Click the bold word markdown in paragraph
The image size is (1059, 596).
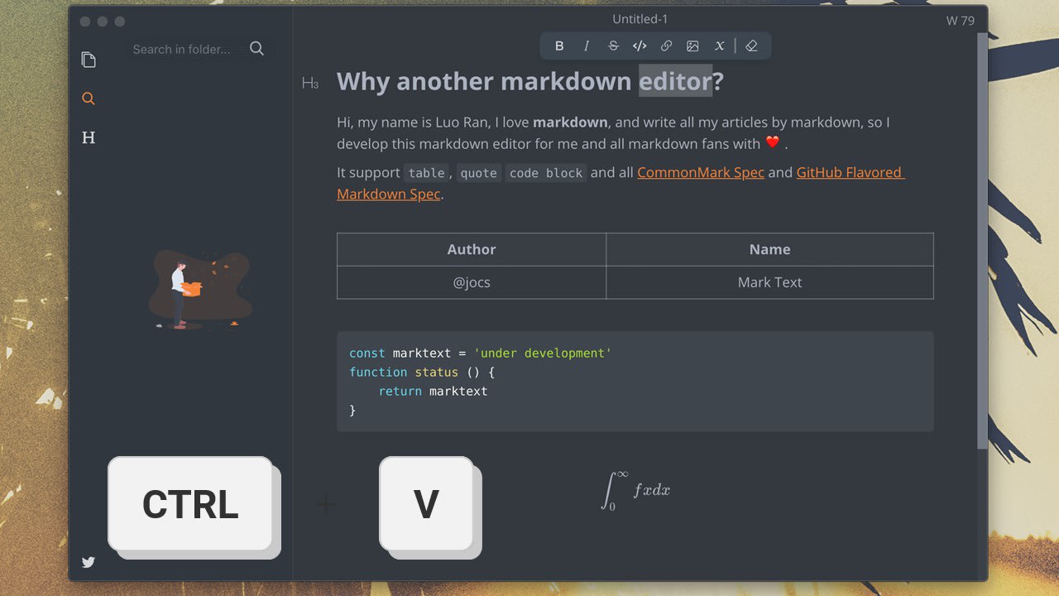tap(570, 123)
